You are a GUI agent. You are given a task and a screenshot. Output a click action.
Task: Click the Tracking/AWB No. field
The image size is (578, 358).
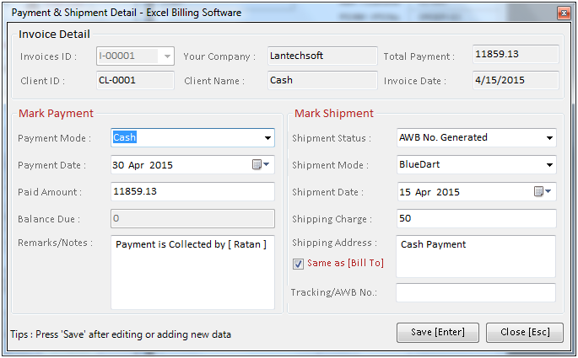coord(476,292)
